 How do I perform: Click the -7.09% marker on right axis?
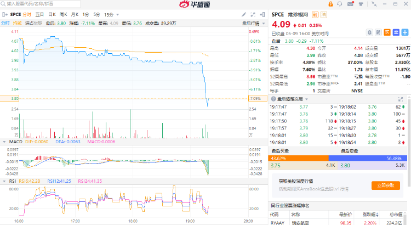[258, 98]
